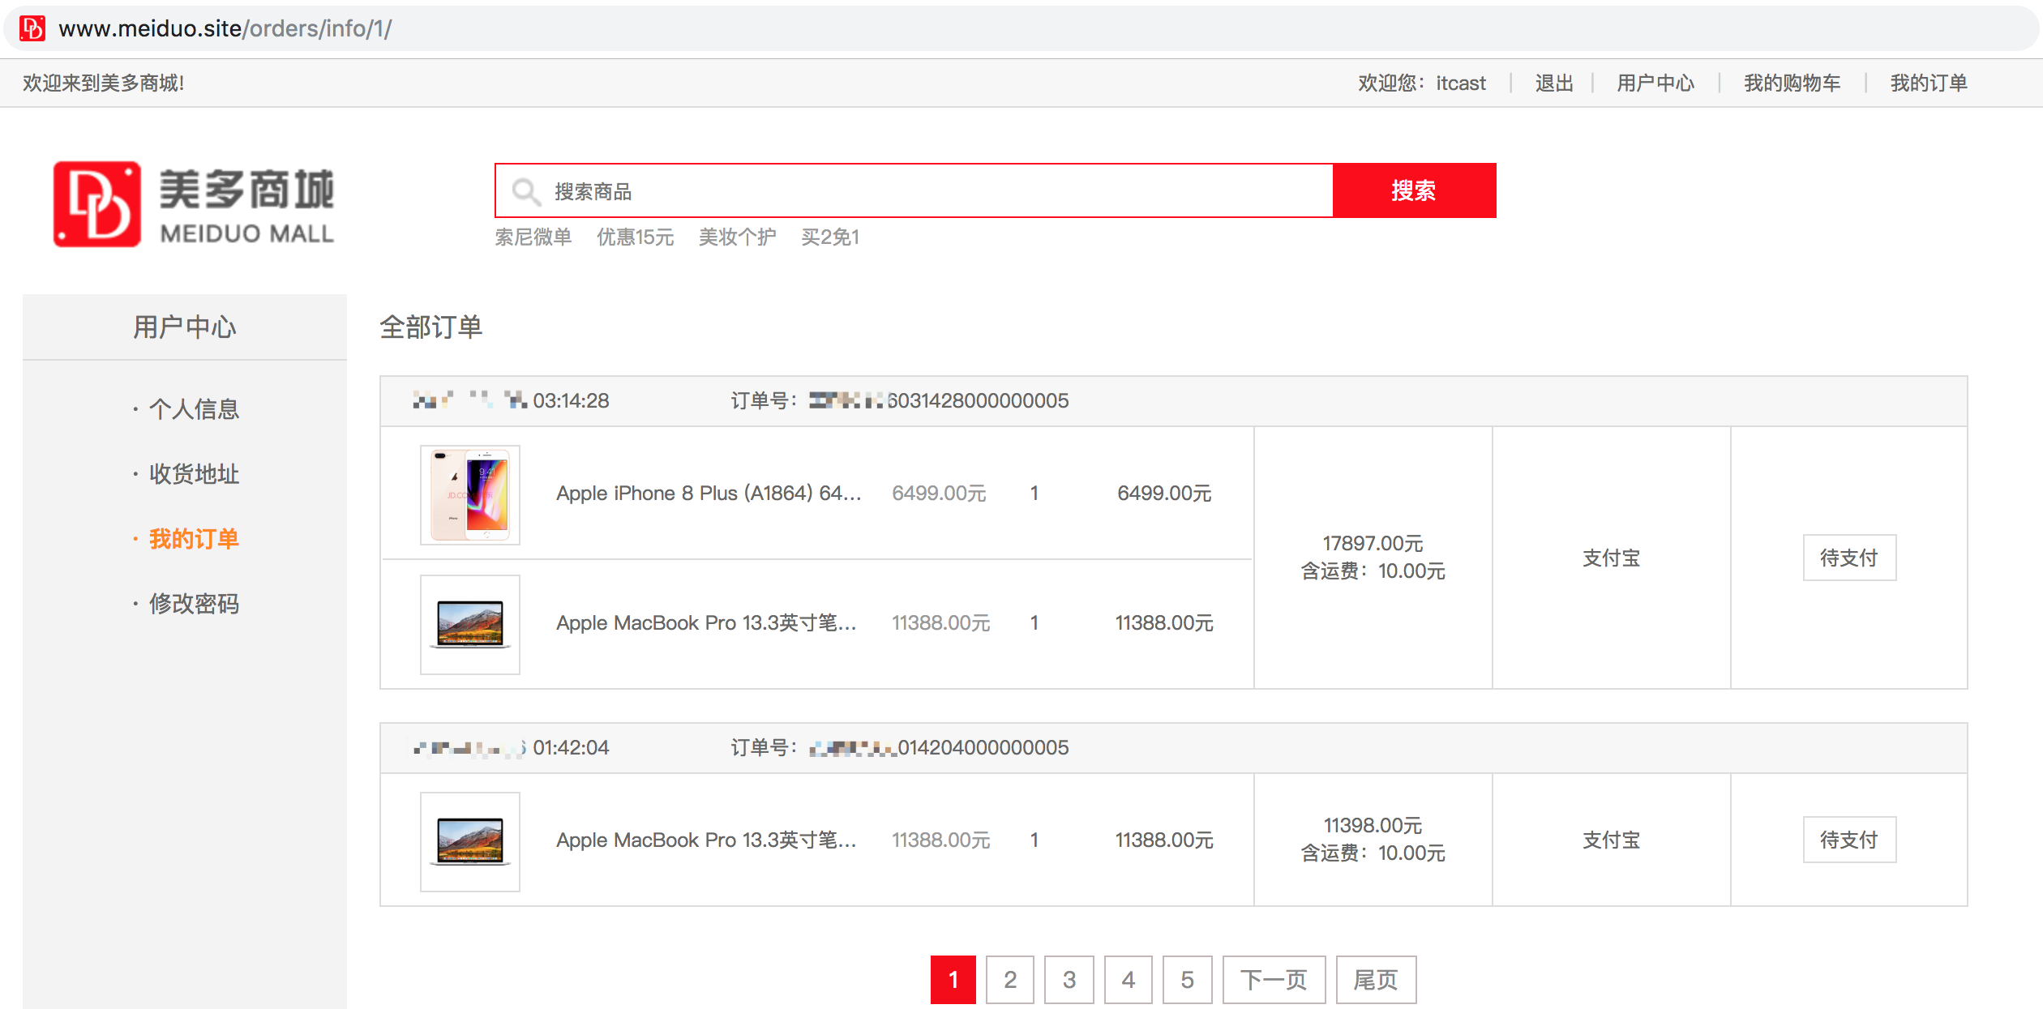This screenshot has width=2043, height=1009.
Task: Focus the 搜索商品 search input field
Action: coord(914,190)
